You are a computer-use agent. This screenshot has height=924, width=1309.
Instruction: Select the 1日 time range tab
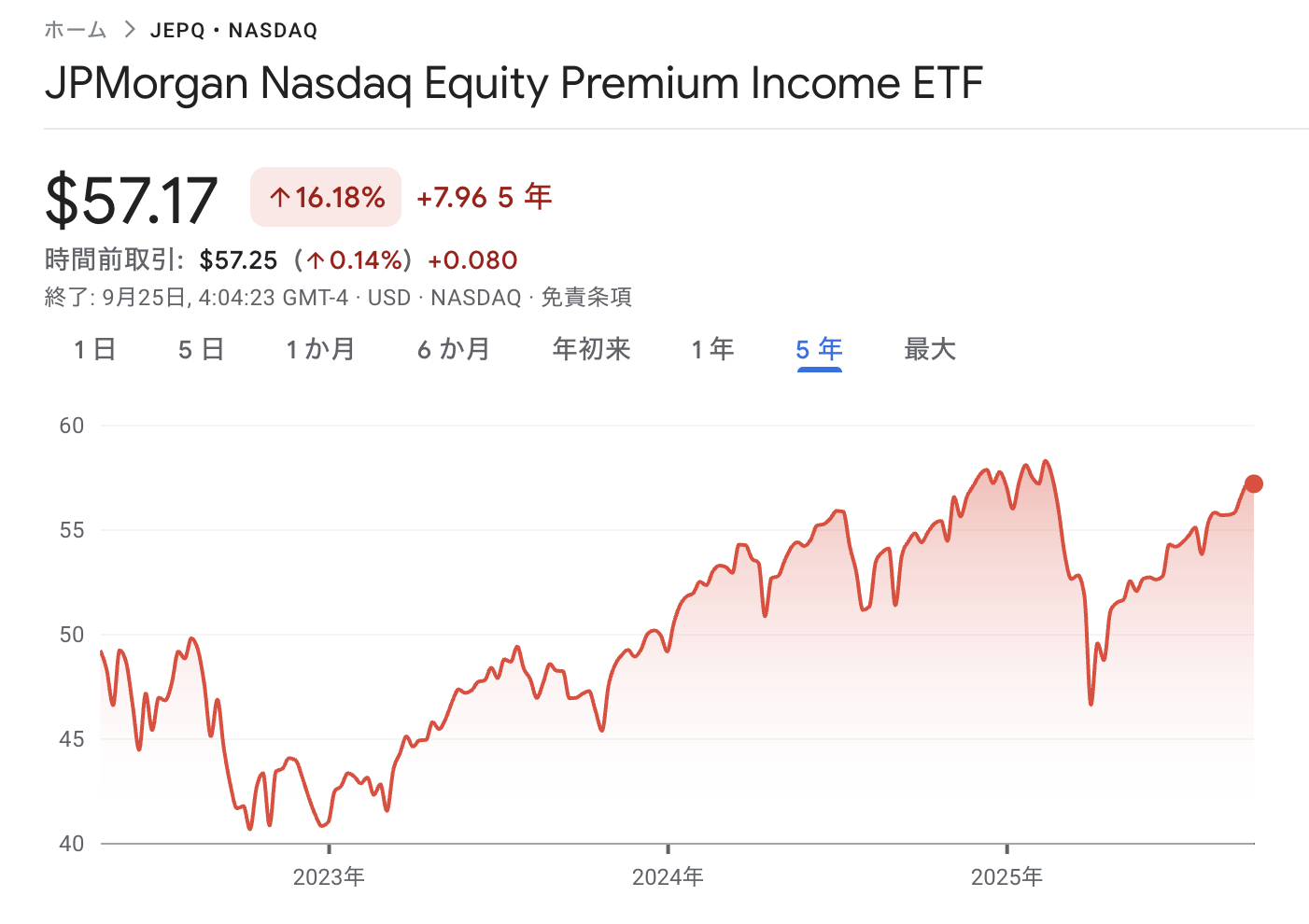(95, 350)
